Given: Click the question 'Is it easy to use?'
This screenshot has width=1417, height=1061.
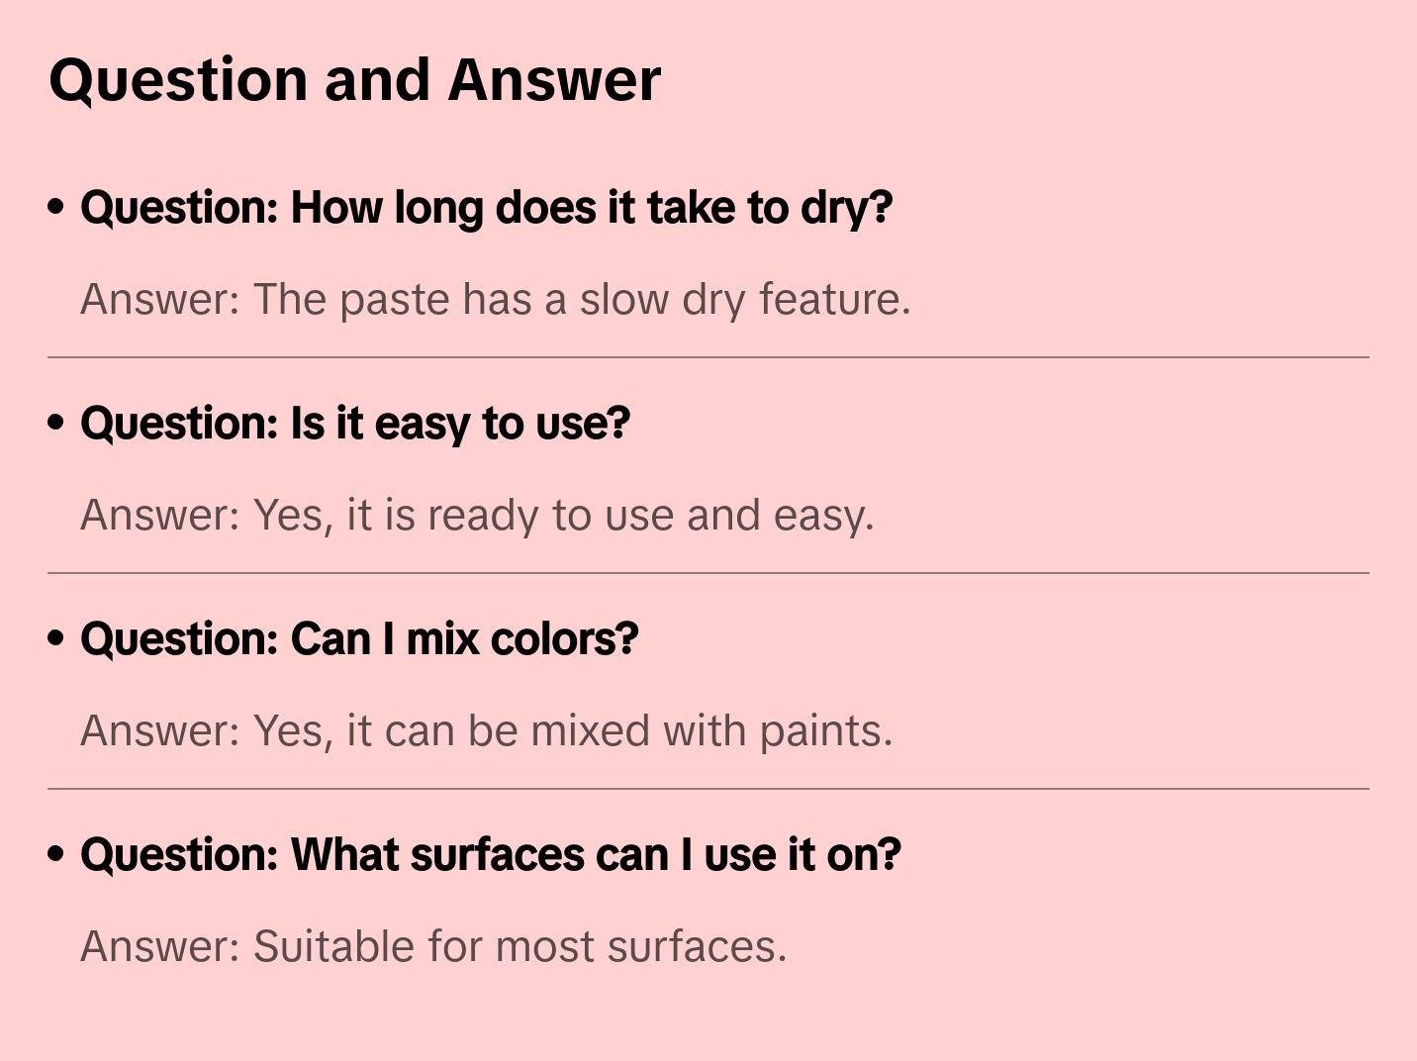Looking at the screenshot, I should click(x=354, y=424).
